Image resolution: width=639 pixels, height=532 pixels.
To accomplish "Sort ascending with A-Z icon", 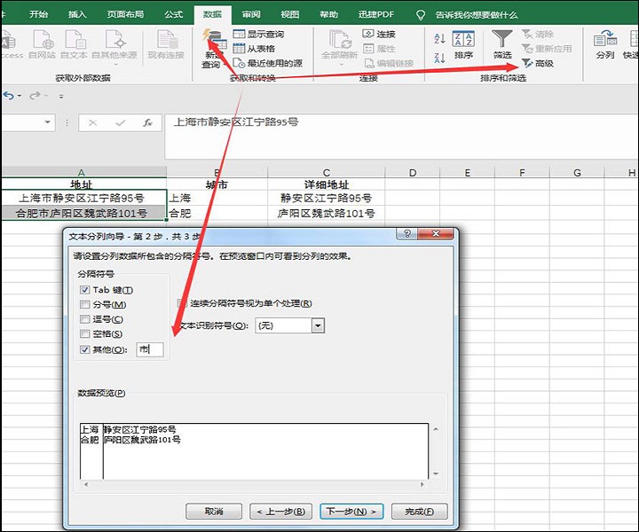I will click(439, 39).
